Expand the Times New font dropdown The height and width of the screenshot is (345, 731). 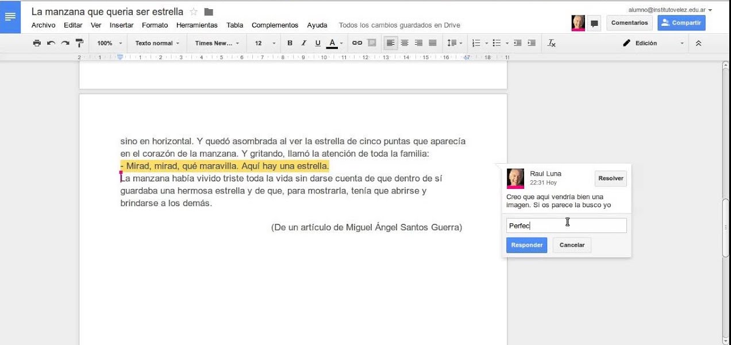217,43
